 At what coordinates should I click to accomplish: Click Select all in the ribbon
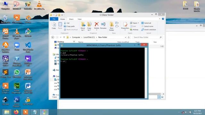click(146, 23)
